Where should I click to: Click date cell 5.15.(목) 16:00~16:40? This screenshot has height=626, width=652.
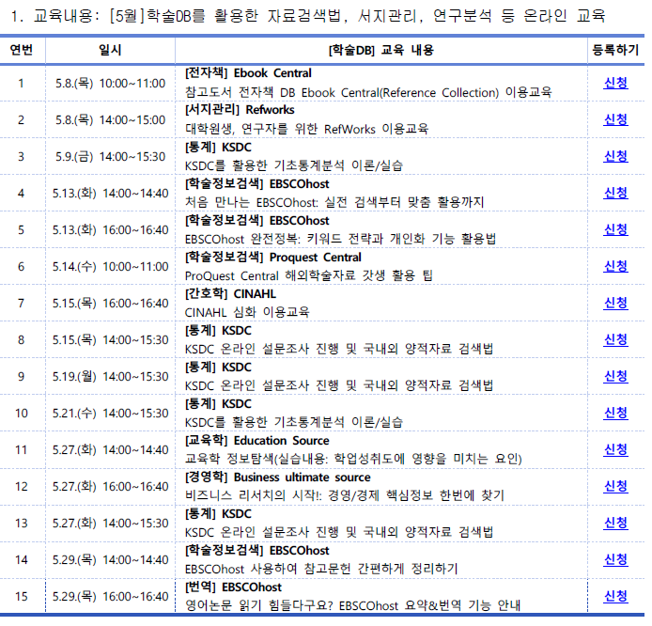110,304
